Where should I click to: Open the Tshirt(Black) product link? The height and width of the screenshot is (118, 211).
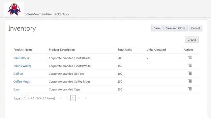21,58
